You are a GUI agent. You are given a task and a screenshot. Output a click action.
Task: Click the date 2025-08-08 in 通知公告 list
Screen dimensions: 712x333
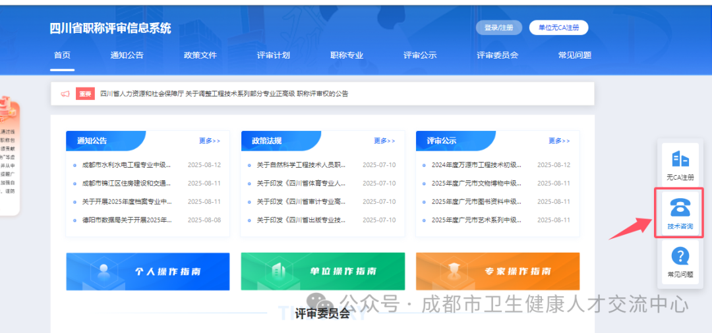pyautogui.click(x=204, y=220)
